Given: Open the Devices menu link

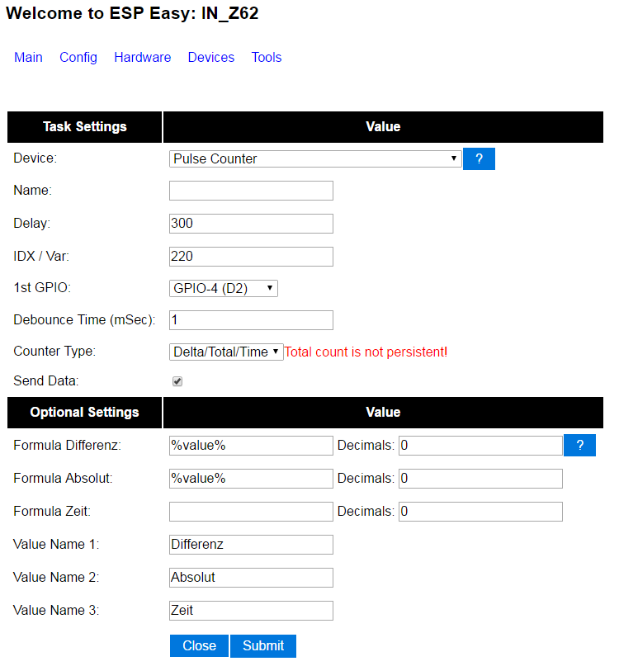Looking at the screenshot, I should (211, 57).
